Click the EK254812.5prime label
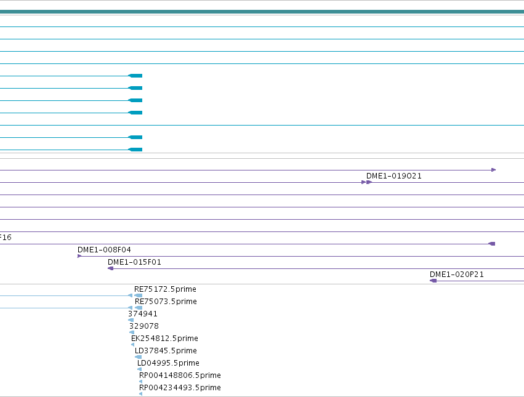 (164, 339)
